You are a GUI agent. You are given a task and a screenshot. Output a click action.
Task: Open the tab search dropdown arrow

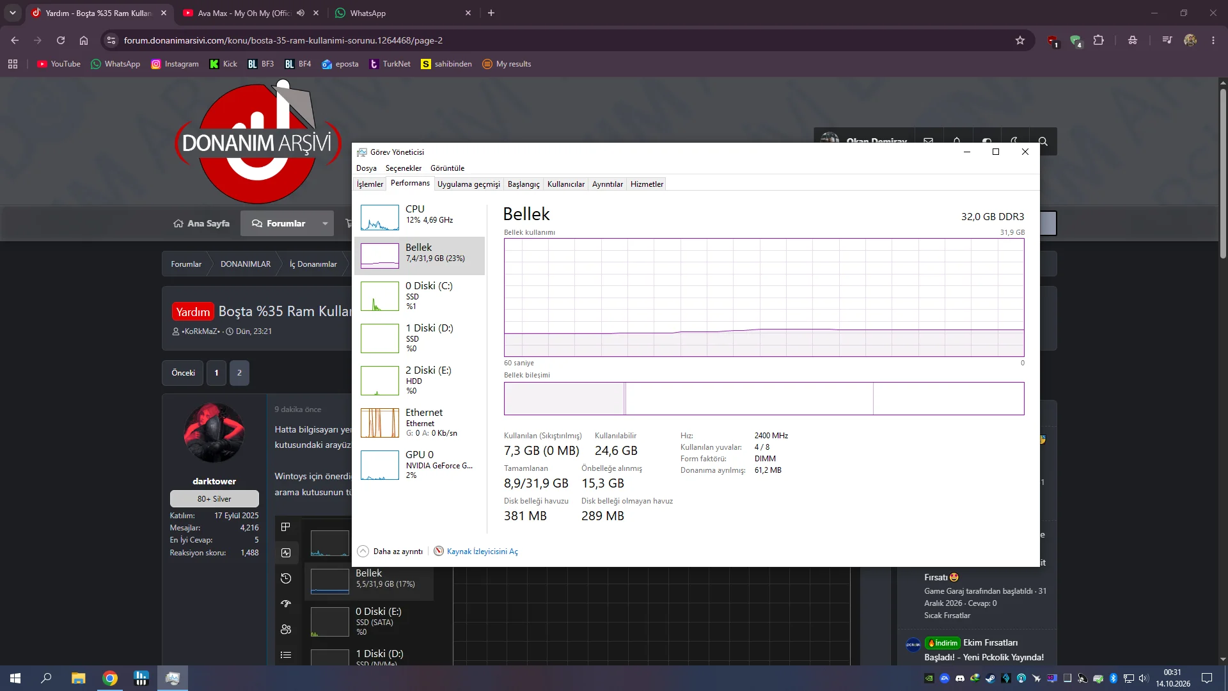pyautogui.click(x=12, y=13)
